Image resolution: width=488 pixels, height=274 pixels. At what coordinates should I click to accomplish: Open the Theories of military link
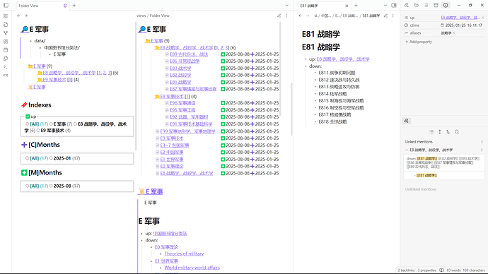pyautogui.click(x=184, y=254)
